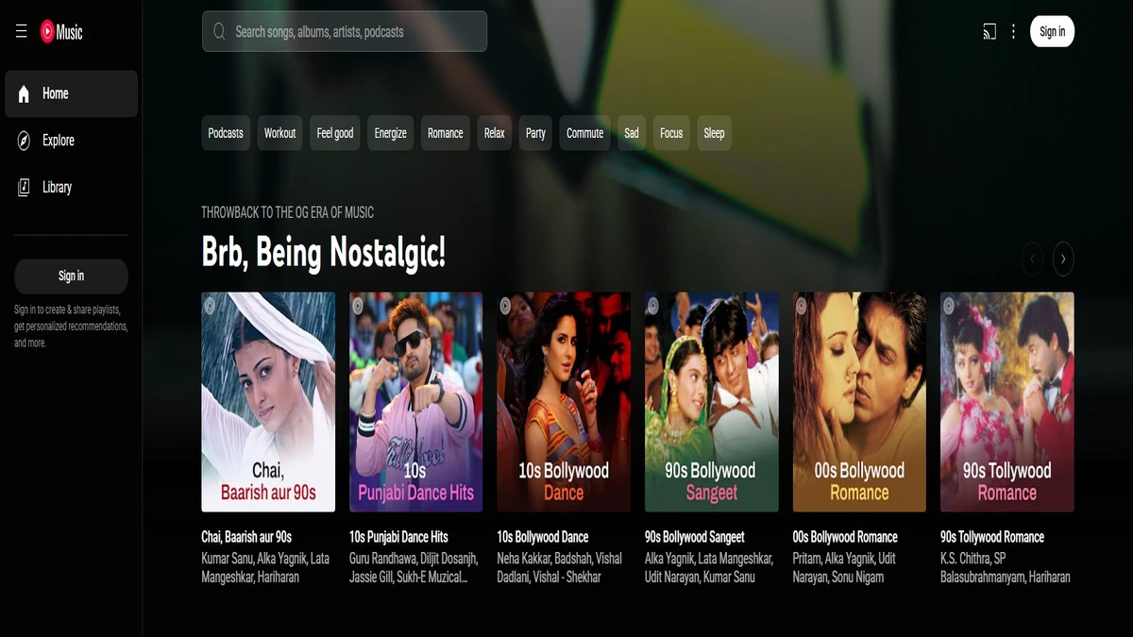
Task: Open 10s Punjabi Dance Hits title link
Action: tap(398, 537)
